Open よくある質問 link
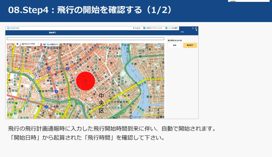Image resolution: width=272 pixels, height=157 pixels. coord(173,28)
